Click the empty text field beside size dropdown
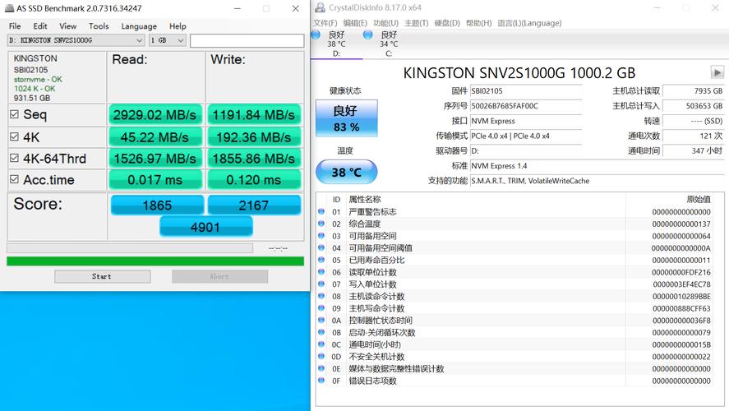This screenshot has width=729, height=411. (x=247, y=40)
